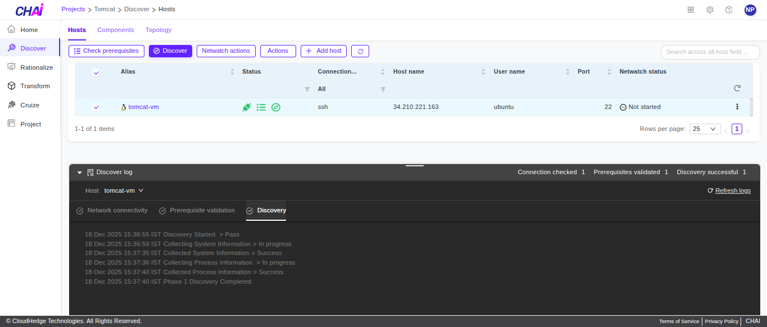Reload the table with the refresh icon
This screenshot has height=327, width=767.
pyautogui.click(x=737, y=88)
